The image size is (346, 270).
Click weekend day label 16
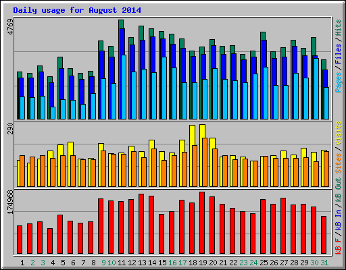pyautogui.click(x=172, y=263)
